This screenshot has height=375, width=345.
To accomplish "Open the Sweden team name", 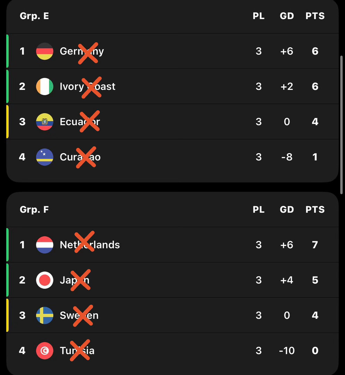I will click(79, 315).
